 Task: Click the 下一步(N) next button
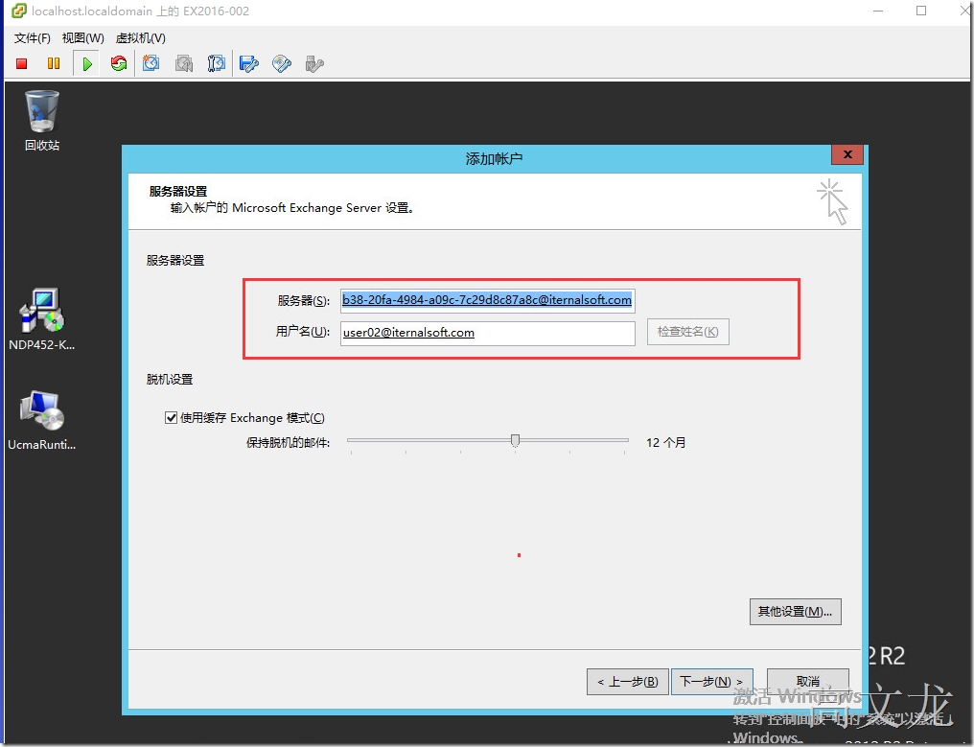coord(712,682)
